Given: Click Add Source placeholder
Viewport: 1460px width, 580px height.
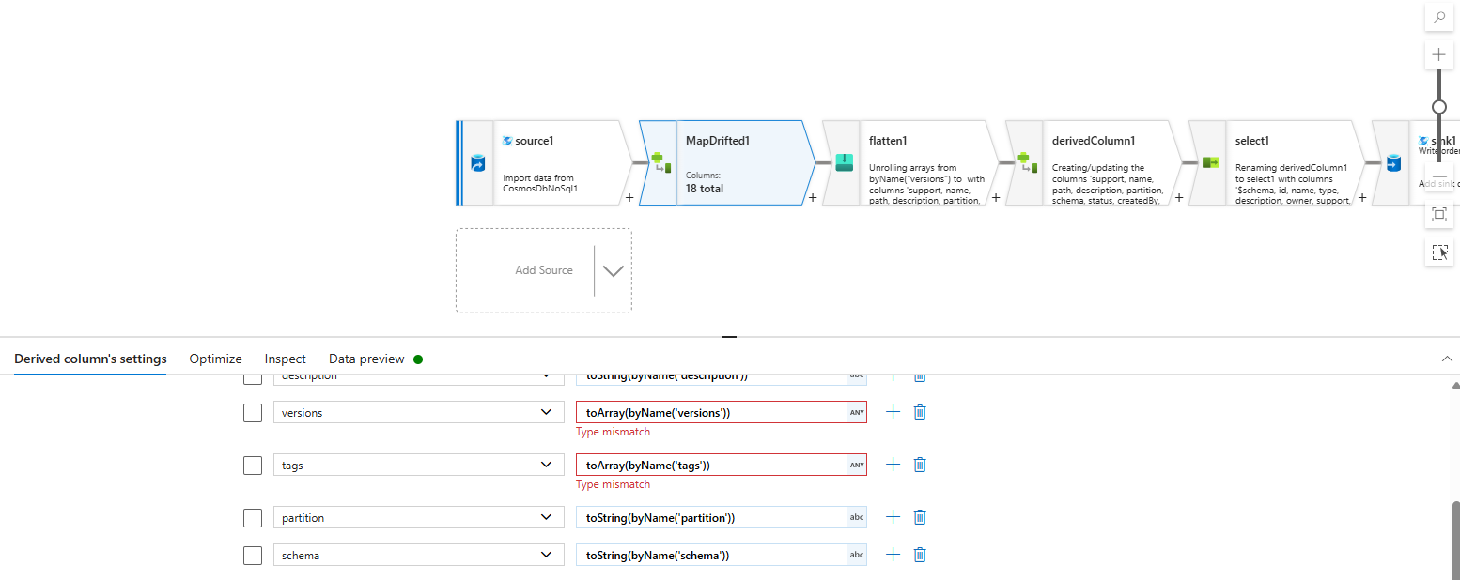Looking at the screenshot, I should pos(544,270).
